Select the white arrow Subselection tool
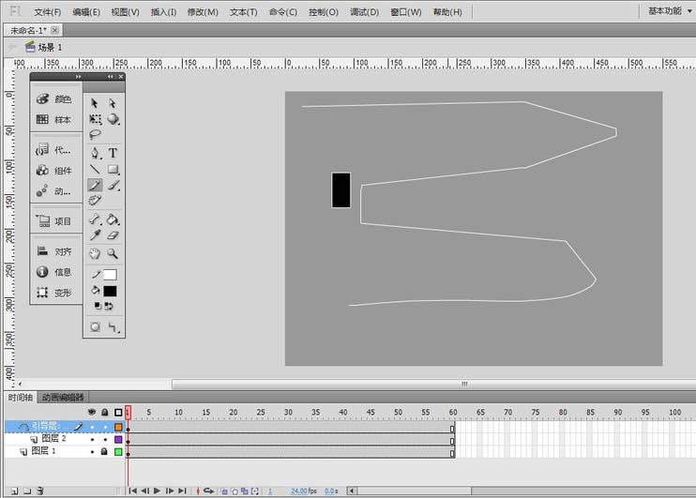The width and height of the screenshot is (696, 498). coord(113,103)
